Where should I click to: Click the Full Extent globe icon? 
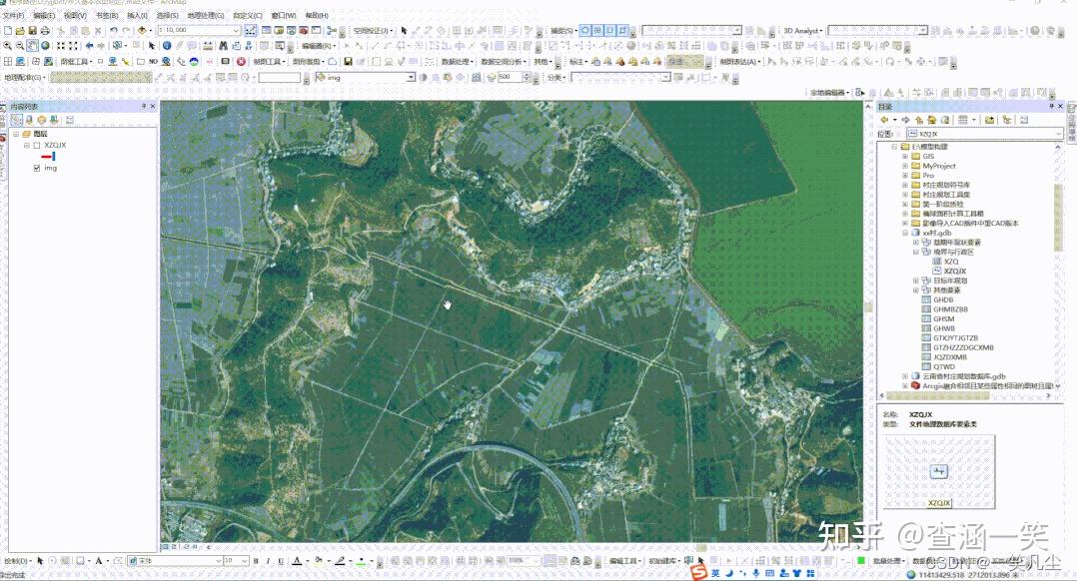[x=45, y=46]
